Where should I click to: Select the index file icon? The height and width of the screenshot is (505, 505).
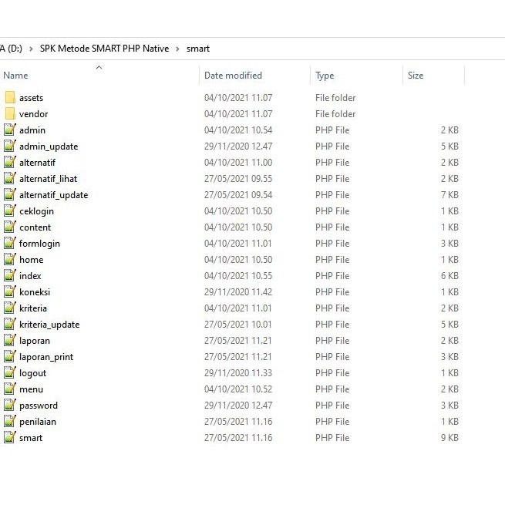tap(10, 275)
